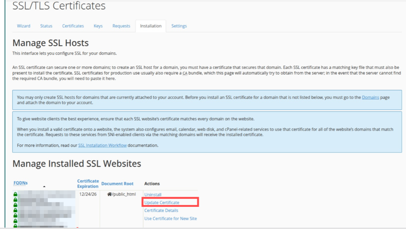The width and height of the screenshot is (406, 229).
Task: Open the Wizard tab
Action: coord(24,26)
